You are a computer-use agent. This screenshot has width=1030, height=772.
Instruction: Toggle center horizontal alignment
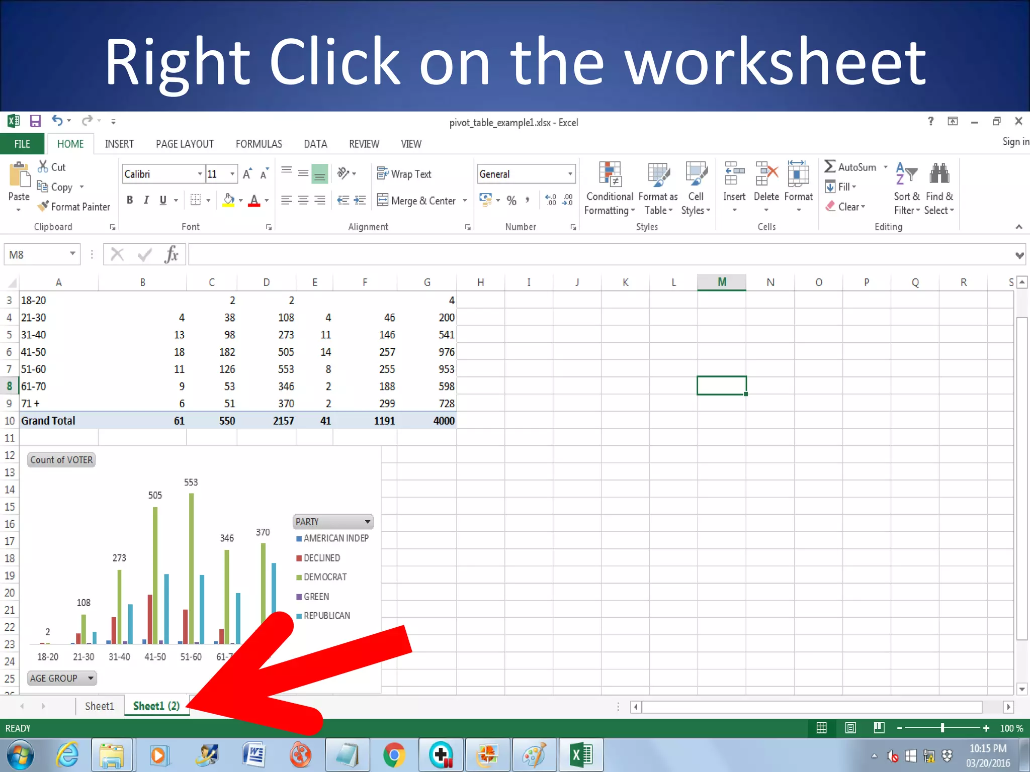pyautogui.click(x=303, y=200)
